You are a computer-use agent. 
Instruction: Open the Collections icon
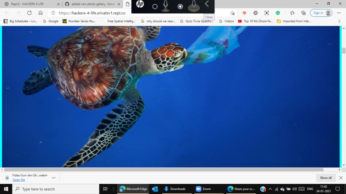coord(304,13)
